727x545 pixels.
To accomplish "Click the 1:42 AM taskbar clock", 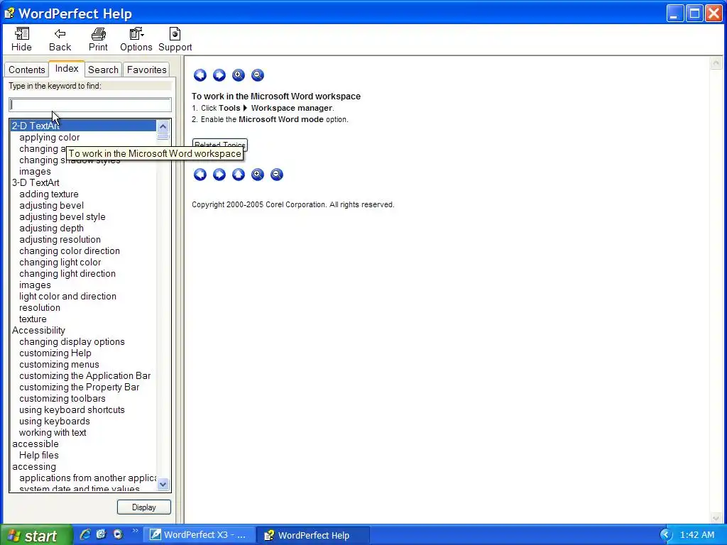I will 697,535.
